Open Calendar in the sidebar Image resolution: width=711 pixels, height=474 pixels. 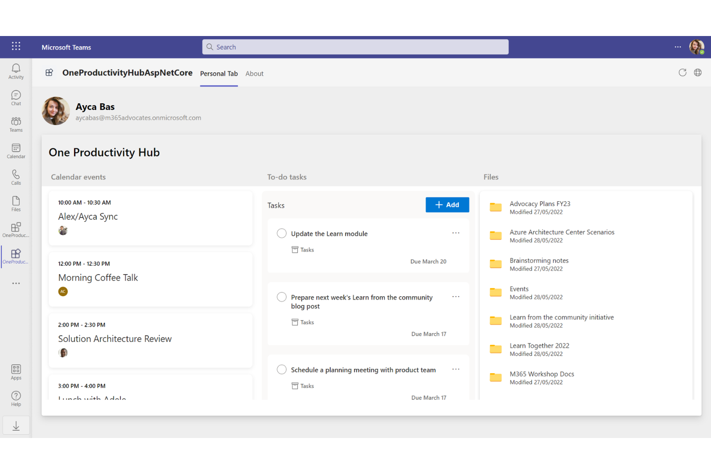pyautogui.click(x=16, y=150)
